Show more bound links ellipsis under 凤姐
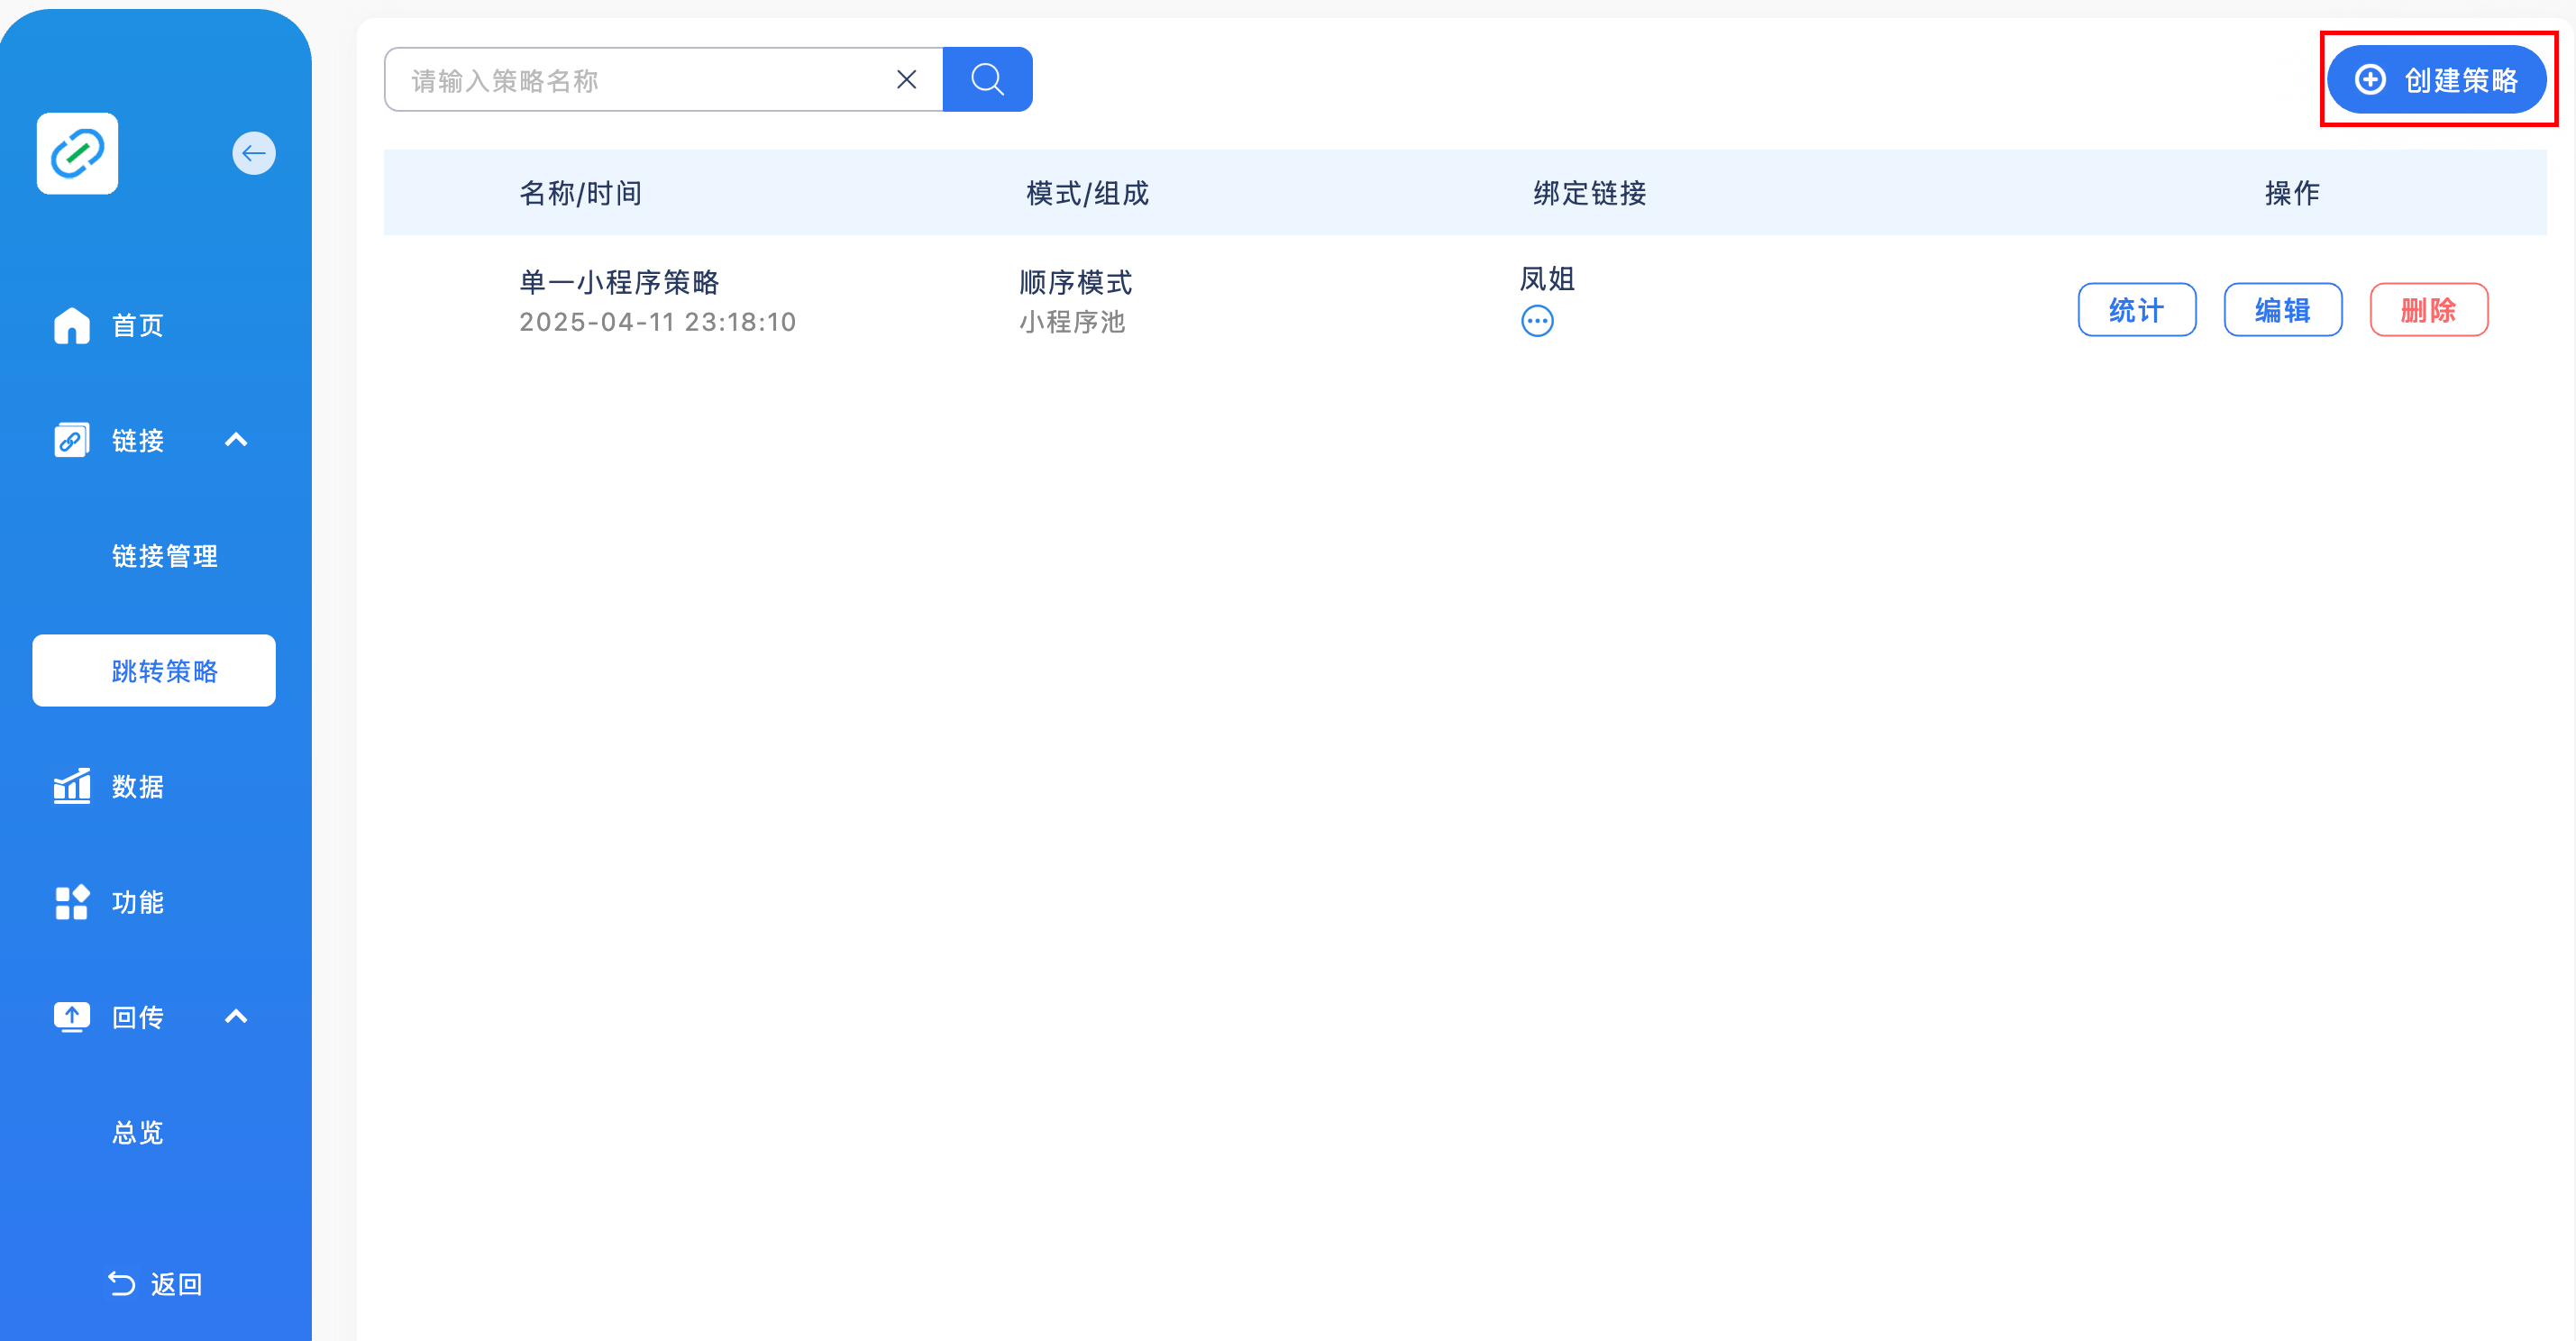The image size is (2576, 1341). 1537,322
